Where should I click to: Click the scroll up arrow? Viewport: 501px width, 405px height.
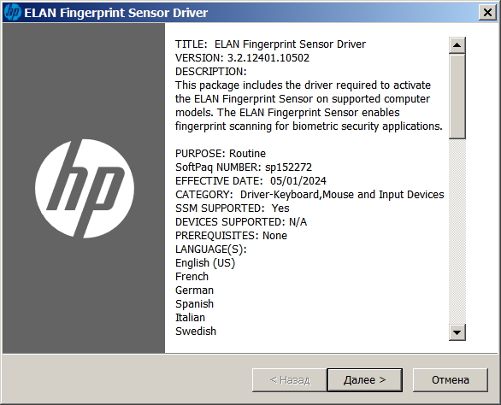click(457, 45)
